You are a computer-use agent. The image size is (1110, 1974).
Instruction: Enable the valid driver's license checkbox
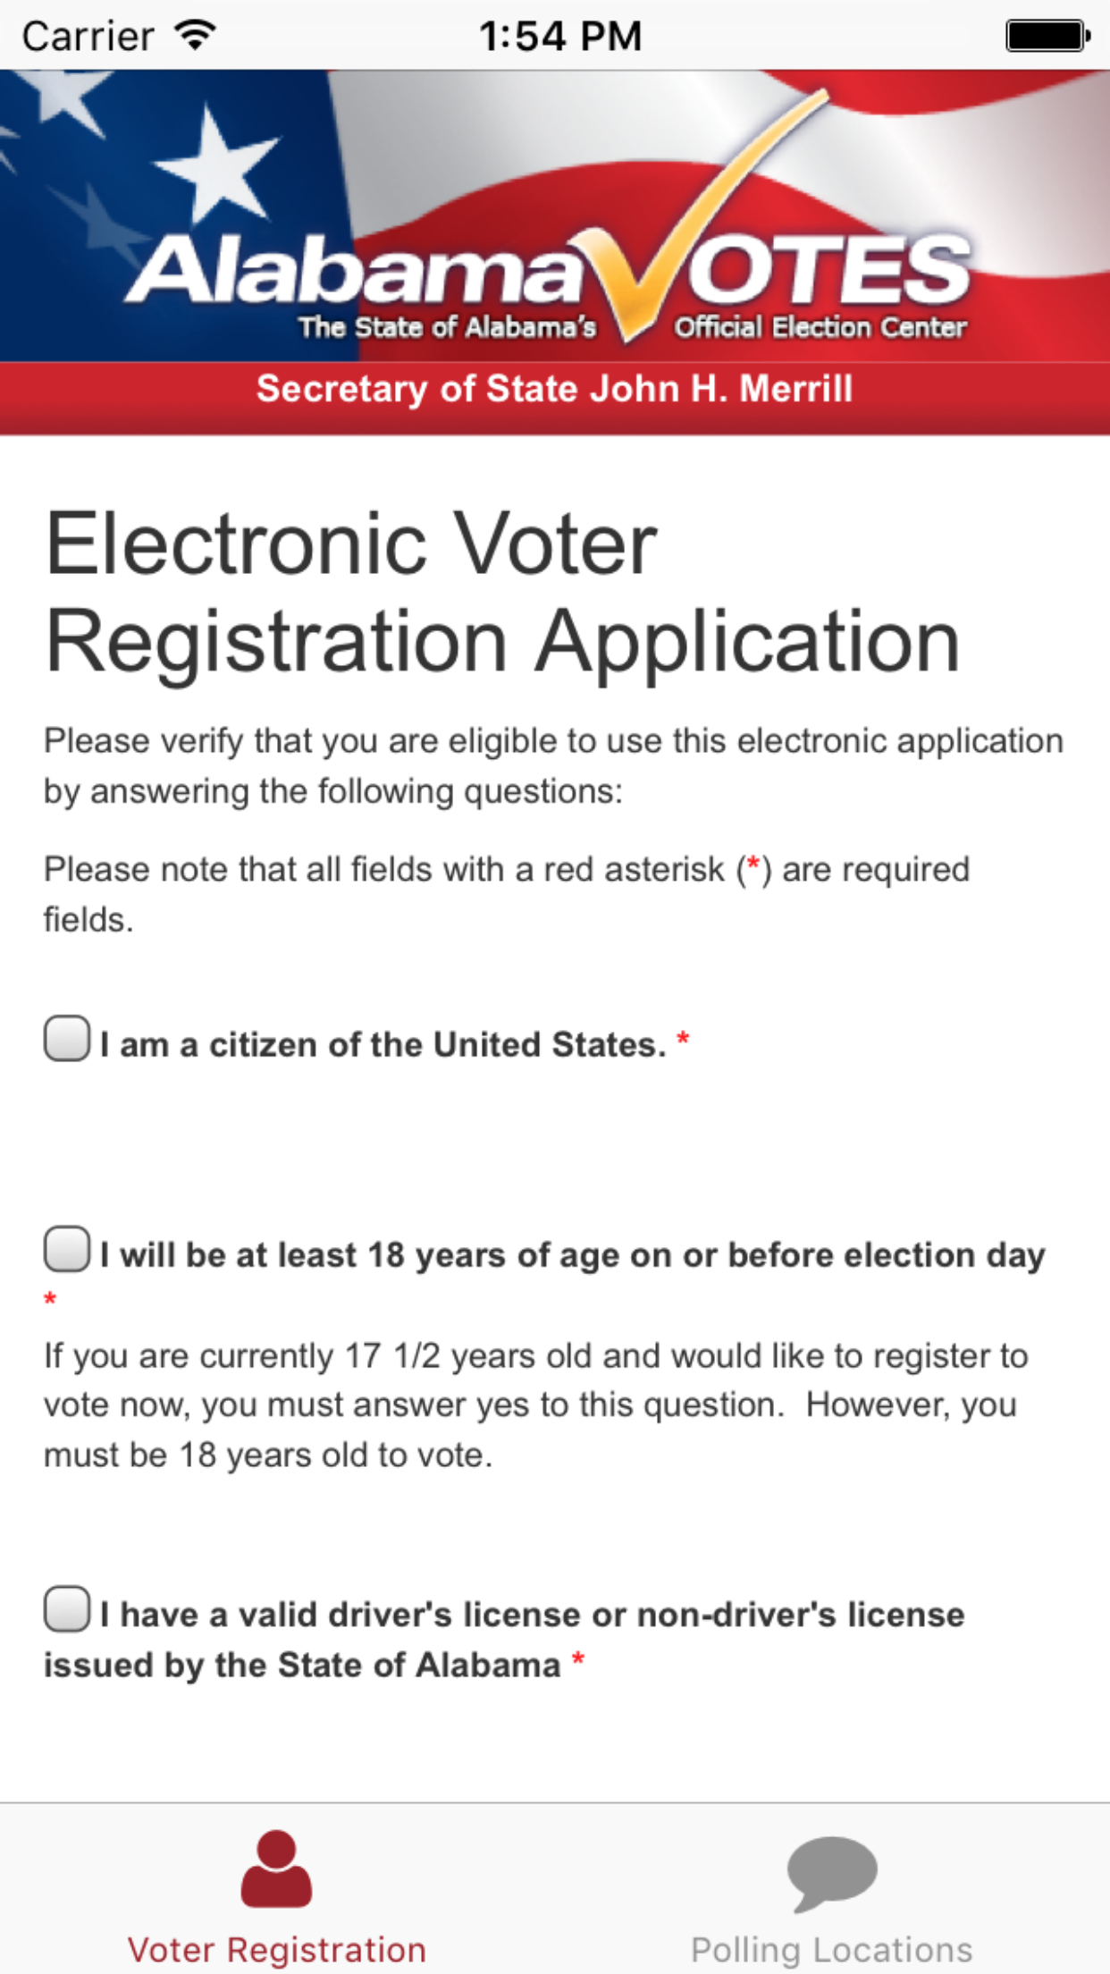[67, 1609]
